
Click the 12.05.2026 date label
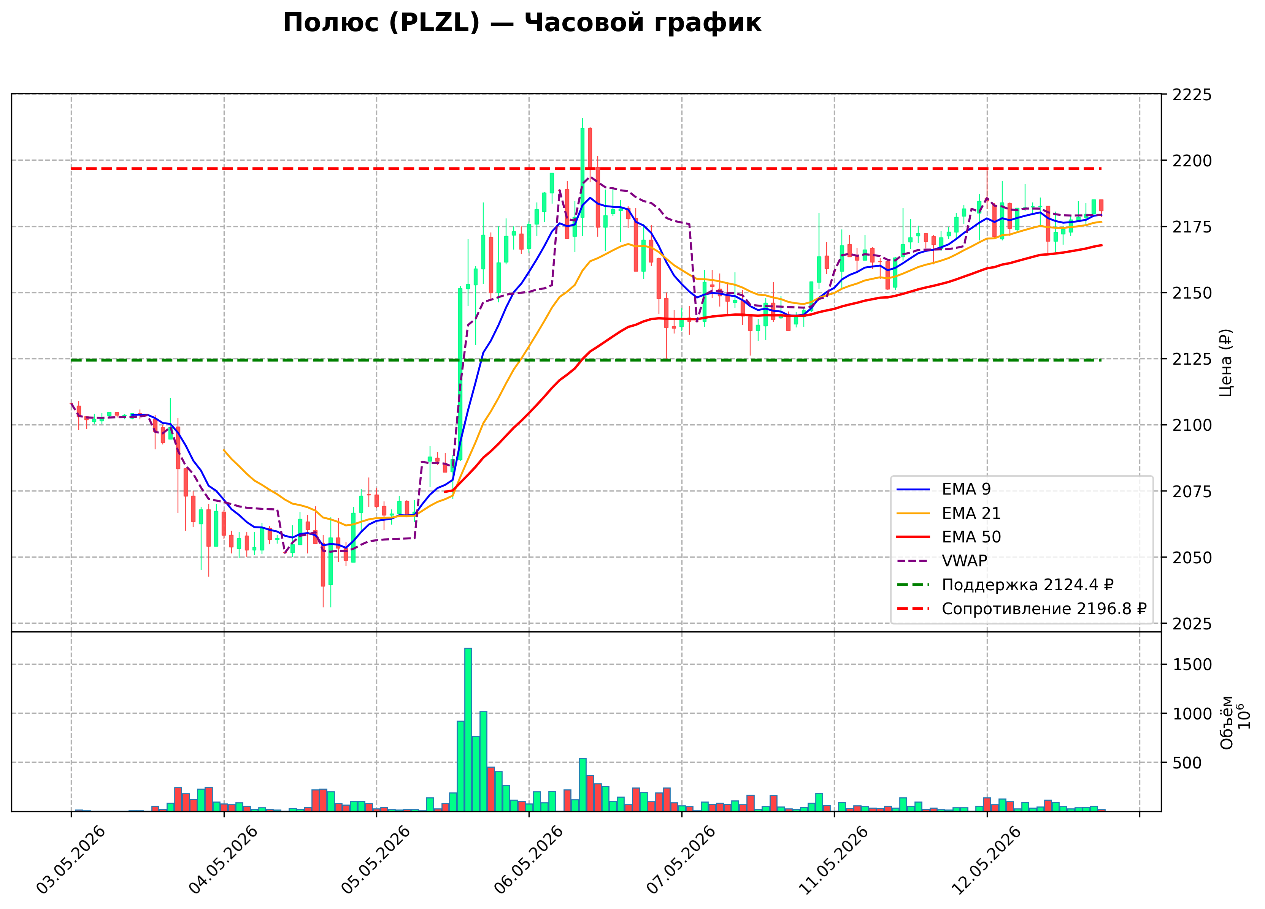point(987,861)
